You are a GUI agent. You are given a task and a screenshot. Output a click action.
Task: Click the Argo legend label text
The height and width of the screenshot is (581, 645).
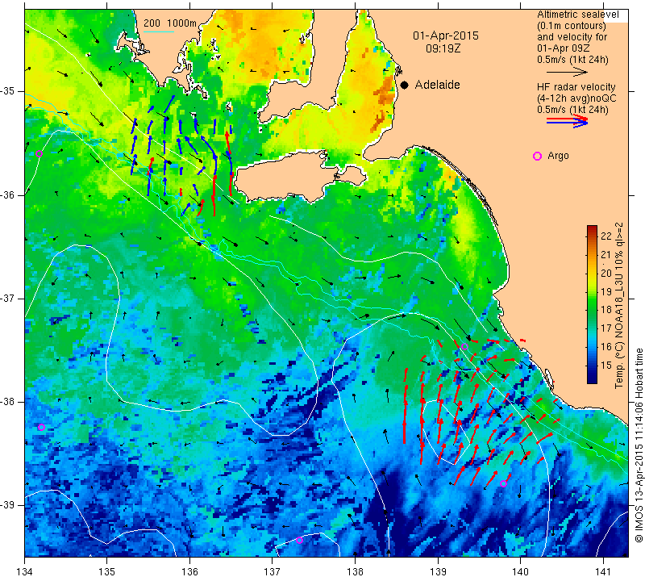(558, 156)
